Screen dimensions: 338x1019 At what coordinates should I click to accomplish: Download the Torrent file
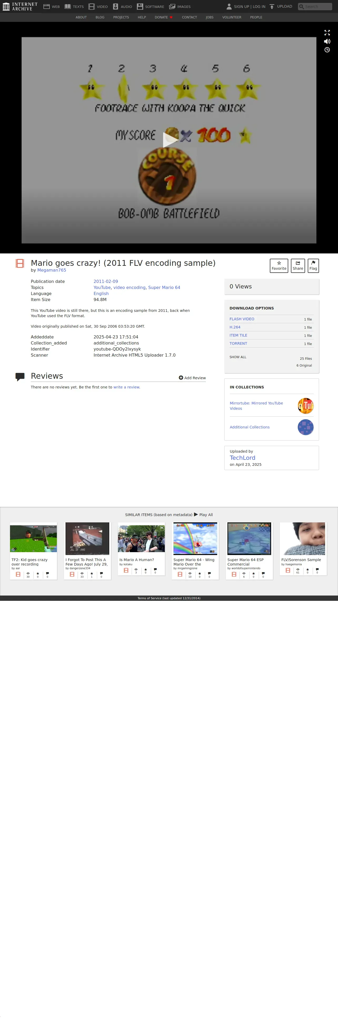(238, 344)
